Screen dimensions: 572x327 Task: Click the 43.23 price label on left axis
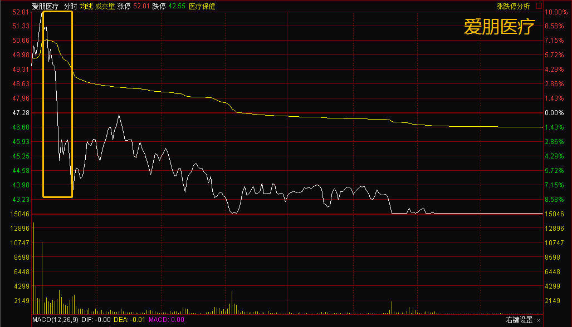coord(21,200)
